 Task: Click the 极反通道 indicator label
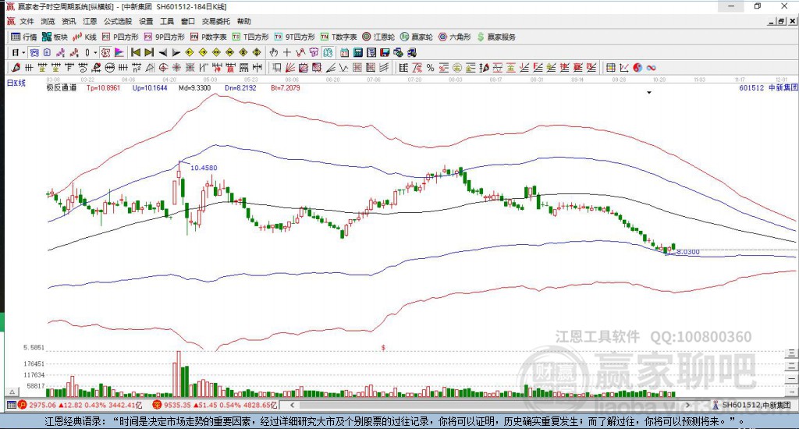[x=62, y=87]
